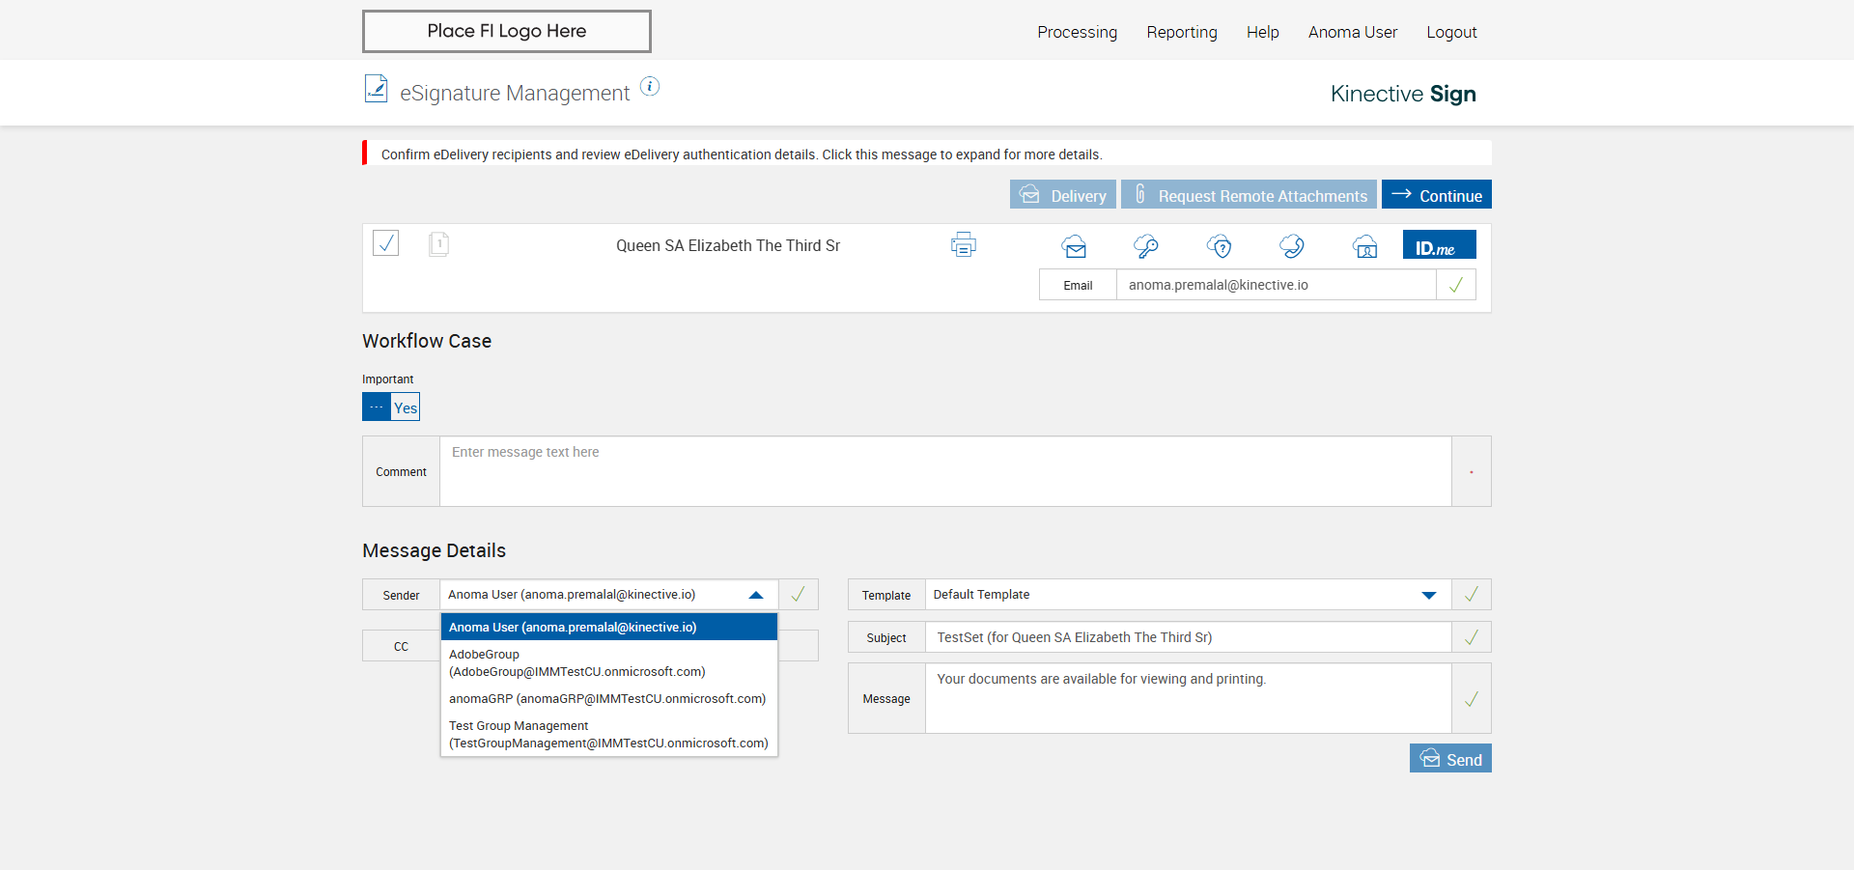The image size is (1854, 870).
Task: Click the printer icon beside the recipient
Action: pos(963,245)
